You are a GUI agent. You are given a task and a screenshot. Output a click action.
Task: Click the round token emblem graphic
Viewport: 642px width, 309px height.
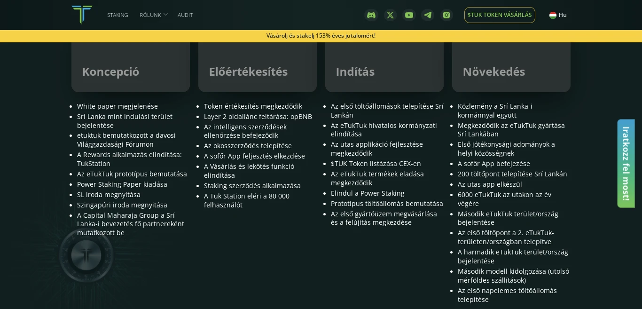(x=86, y=255)
